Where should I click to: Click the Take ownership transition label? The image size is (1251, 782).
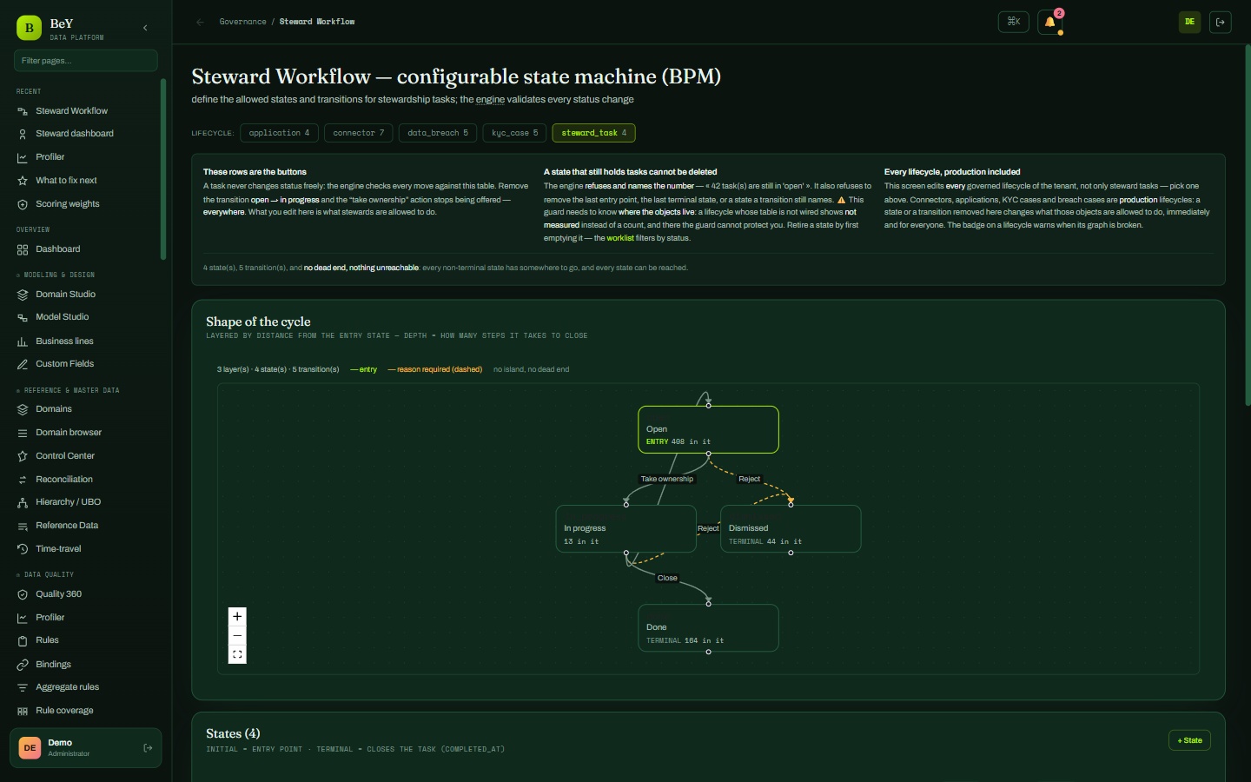[667, 479]
